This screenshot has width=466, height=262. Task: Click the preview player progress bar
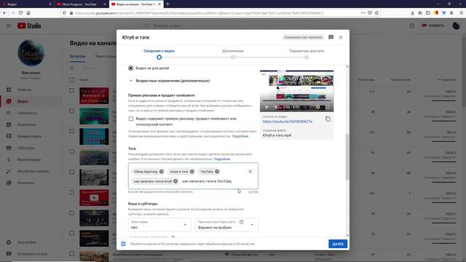coord(296,101)
